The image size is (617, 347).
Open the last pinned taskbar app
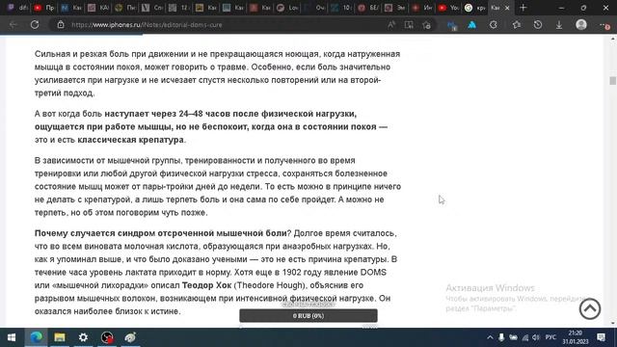coord(130,337)
